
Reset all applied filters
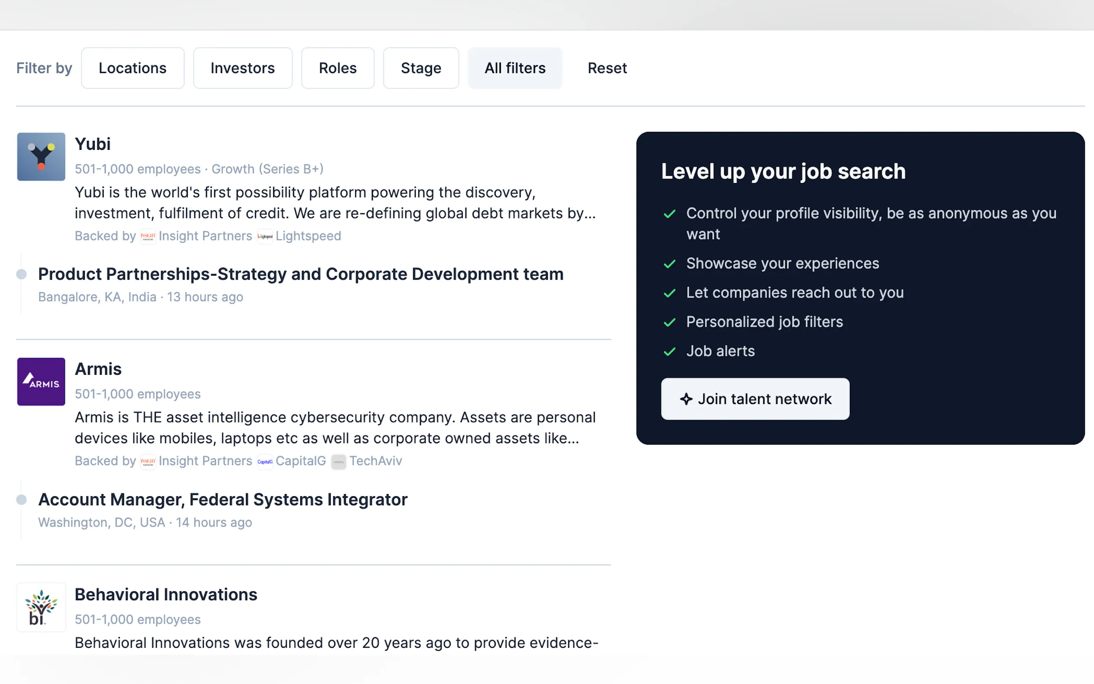[607, 68]
